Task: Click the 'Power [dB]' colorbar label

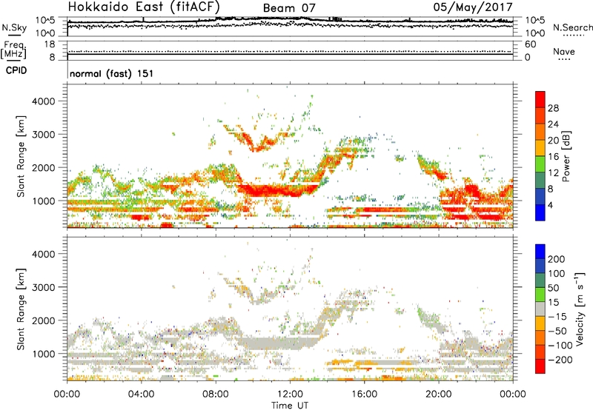Action: (x=566, y=156)
